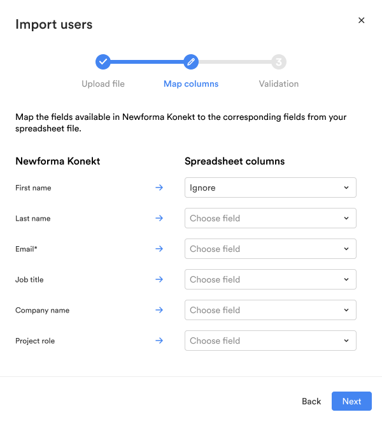Viewport: 382px width, 426px height.
Task: Open the First name dropdown showing Ignore
Action: 270,187
